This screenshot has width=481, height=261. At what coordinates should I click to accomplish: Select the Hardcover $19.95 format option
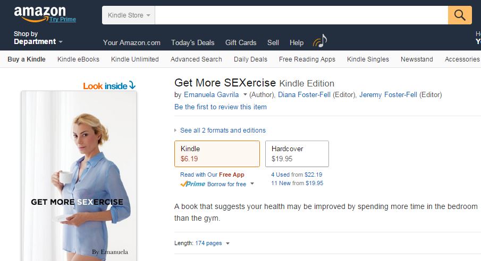(297, 154)
